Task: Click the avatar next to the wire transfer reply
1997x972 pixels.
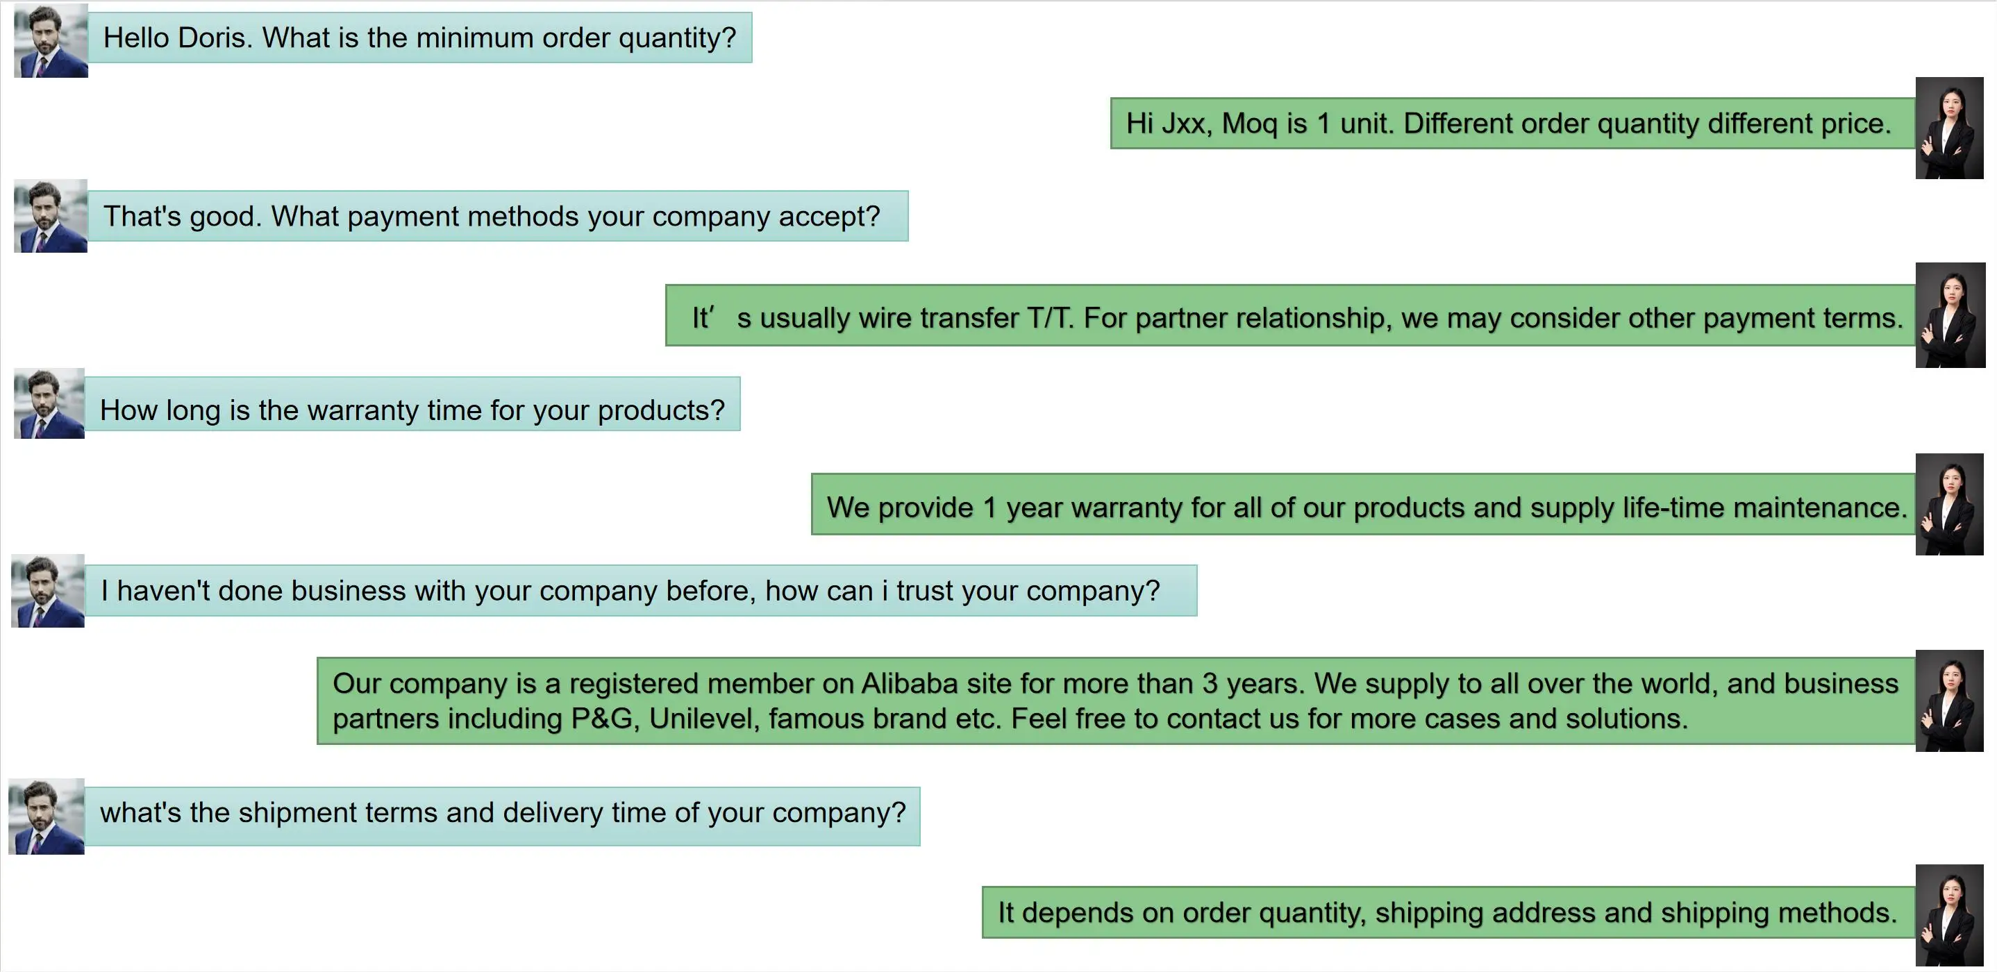Action: (x=1950, y=315)
